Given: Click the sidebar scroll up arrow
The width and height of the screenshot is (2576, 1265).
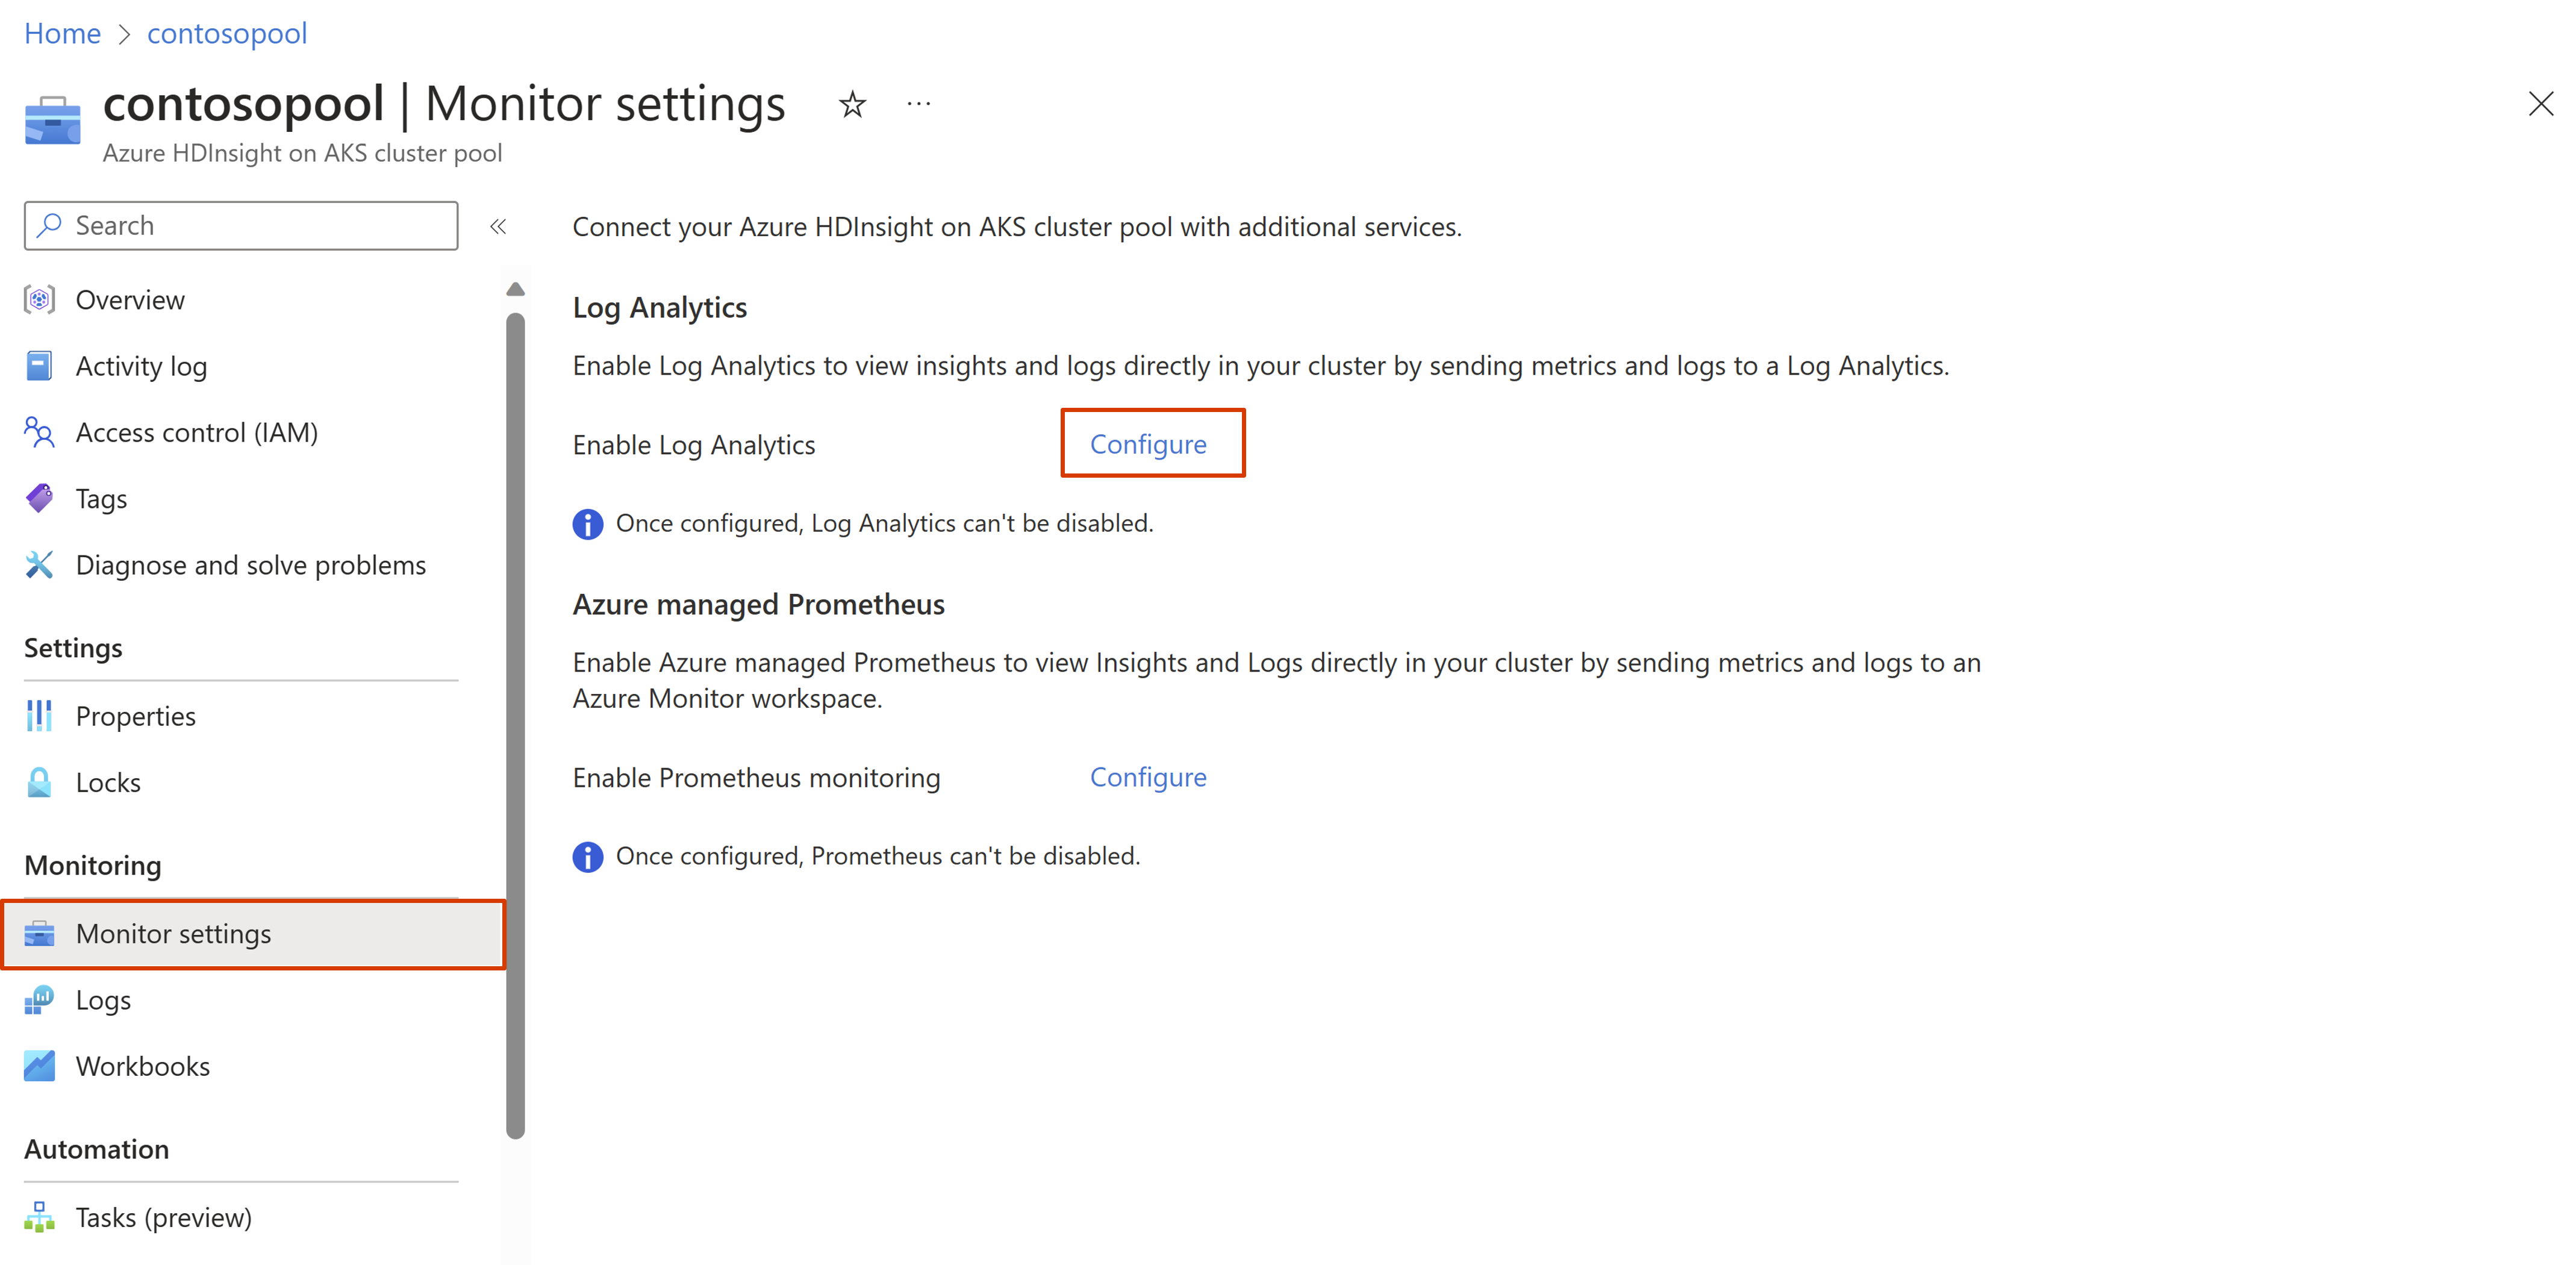Looking at the screenshot, I should 516,290.
